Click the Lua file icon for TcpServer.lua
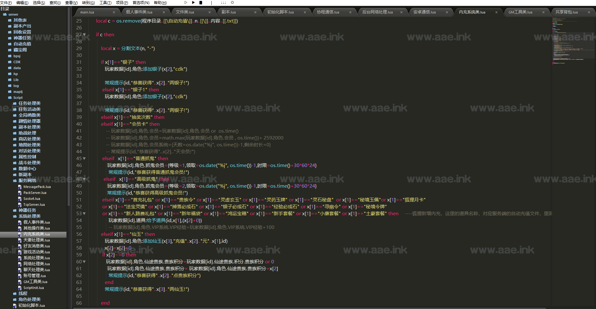The height and width of the screenshot is (309, 596). pos(20,205)
